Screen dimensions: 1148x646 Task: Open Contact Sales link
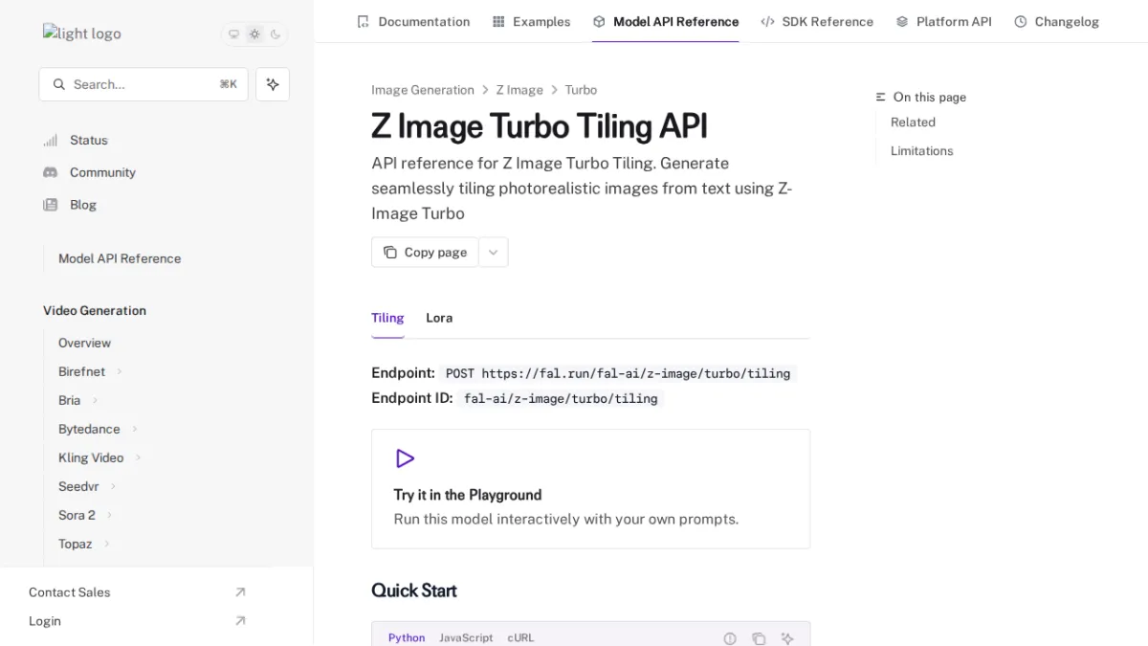pyautogui.click(x=69, y=592)
